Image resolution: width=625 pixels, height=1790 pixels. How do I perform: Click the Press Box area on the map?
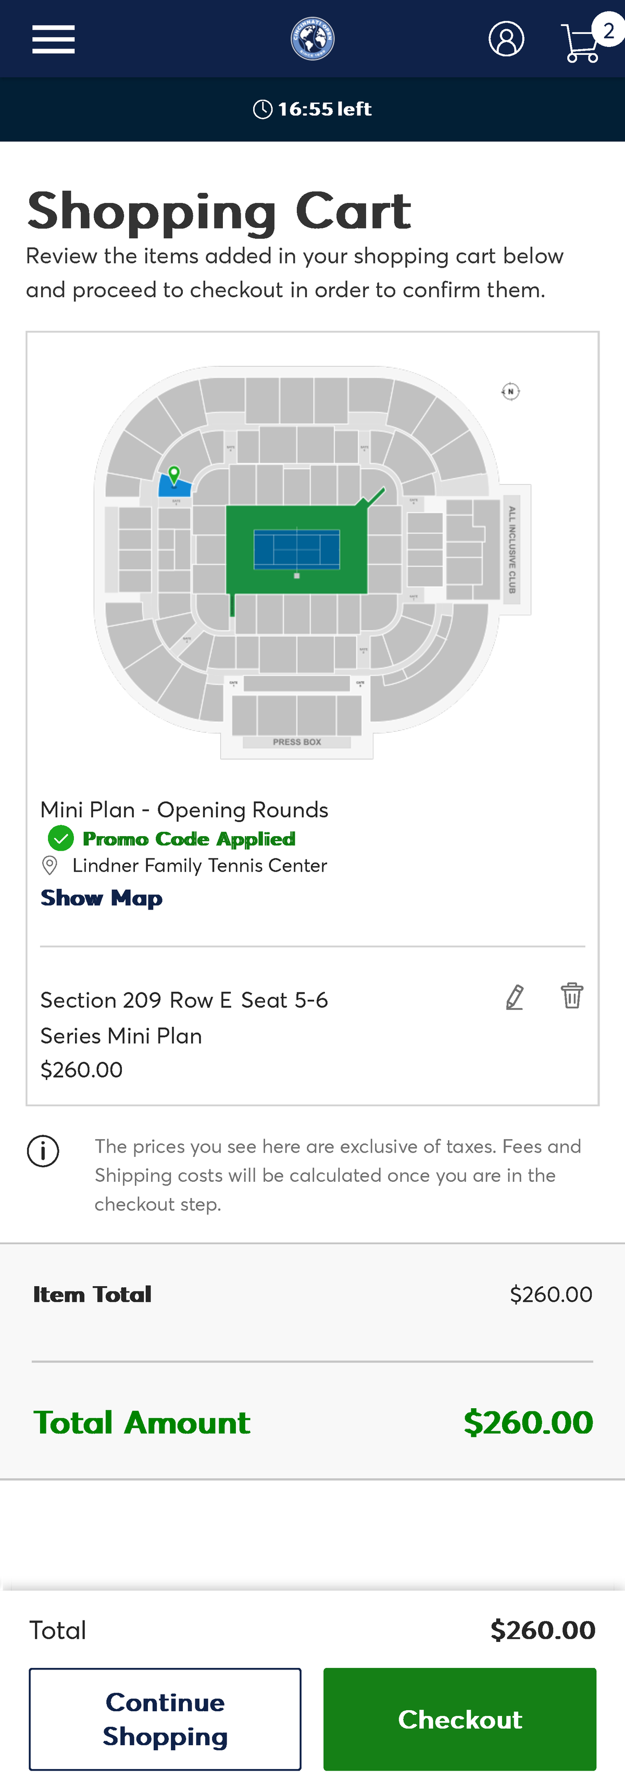coord(297,742)
